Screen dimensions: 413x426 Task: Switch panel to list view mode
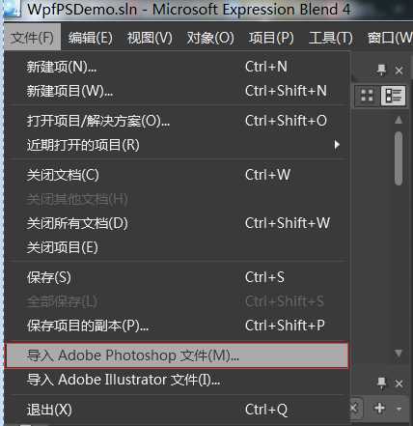(393, 96)
